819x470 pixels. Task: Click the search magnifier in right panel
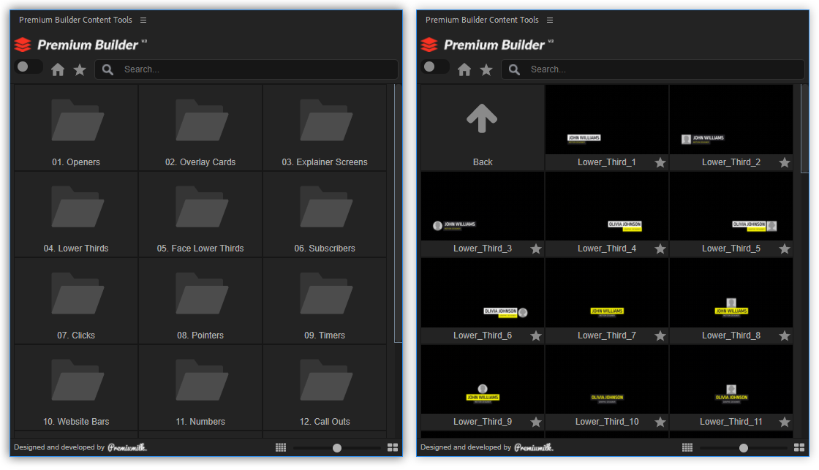tap(515, 69)
